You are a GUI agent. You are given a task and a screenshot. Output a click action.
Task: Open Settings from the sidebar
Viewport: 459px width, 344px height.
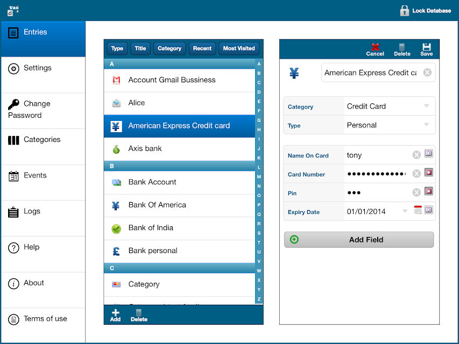click(43, 75)
